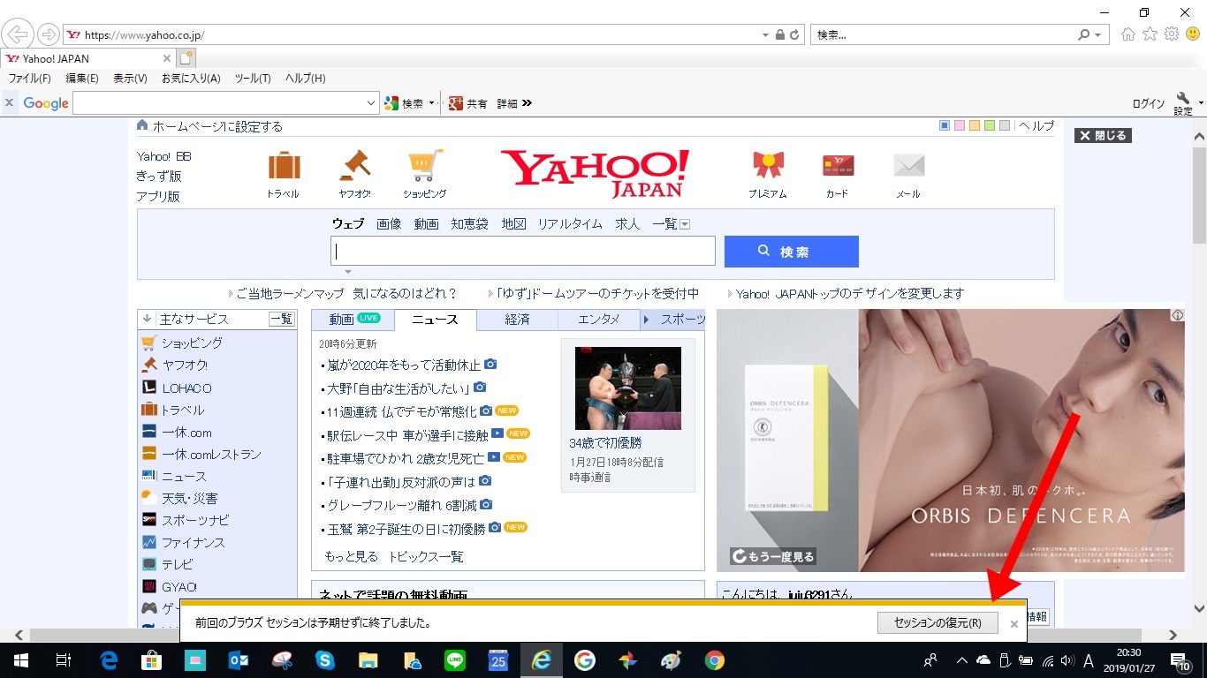Expand more Google toolbar items chevron
This screenshot has height=678, width=1207.
click(x=528, y=103)
